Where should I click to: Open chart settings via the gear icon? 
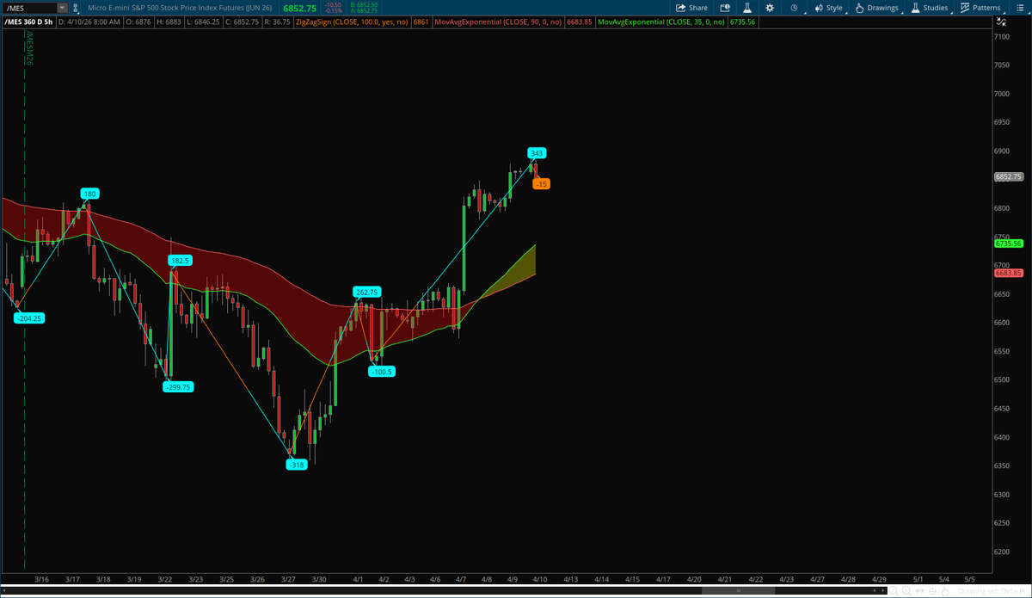(x=771, y=7)
